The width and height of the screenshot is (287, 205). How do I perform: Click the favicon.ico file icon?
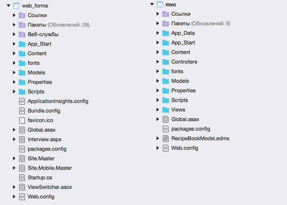[22, 120]
